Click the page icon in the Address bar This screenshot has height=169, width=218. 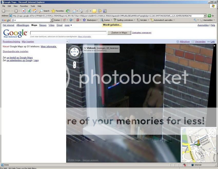click(11, 16)
